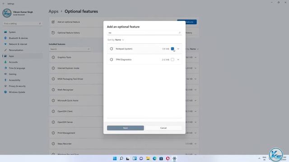Show hidden system tray icons

[259, 158]
